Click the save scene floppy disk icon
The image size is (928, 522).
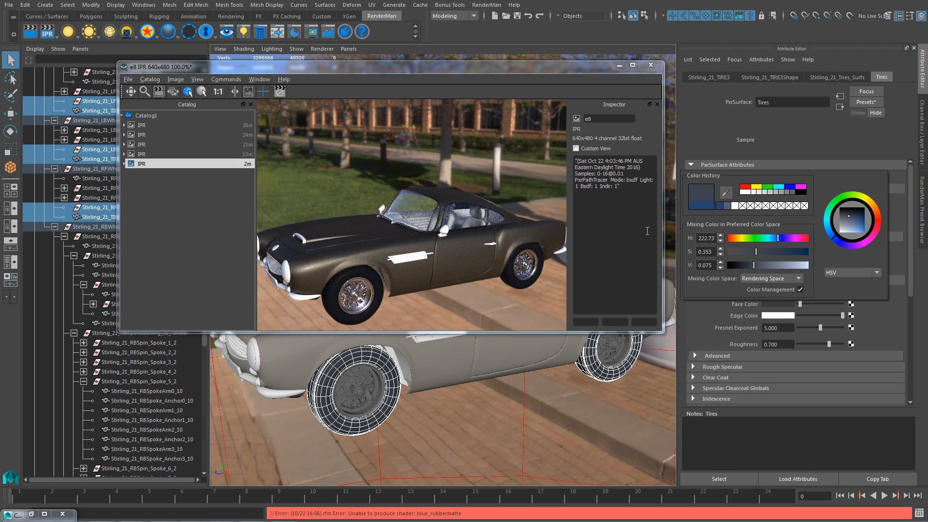tap(517, 16)
